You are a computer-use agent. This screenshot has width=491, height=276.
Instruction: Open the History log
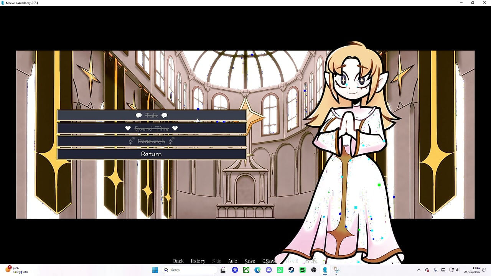pyautogui.click(x=198, y=261)
